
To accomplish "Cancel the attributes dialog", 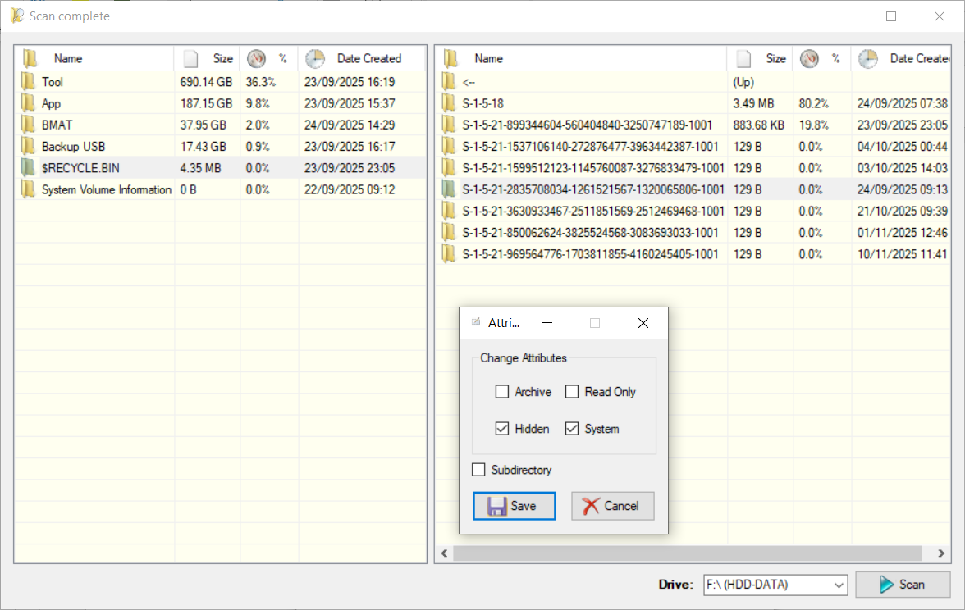I will (x=612, y=506).
